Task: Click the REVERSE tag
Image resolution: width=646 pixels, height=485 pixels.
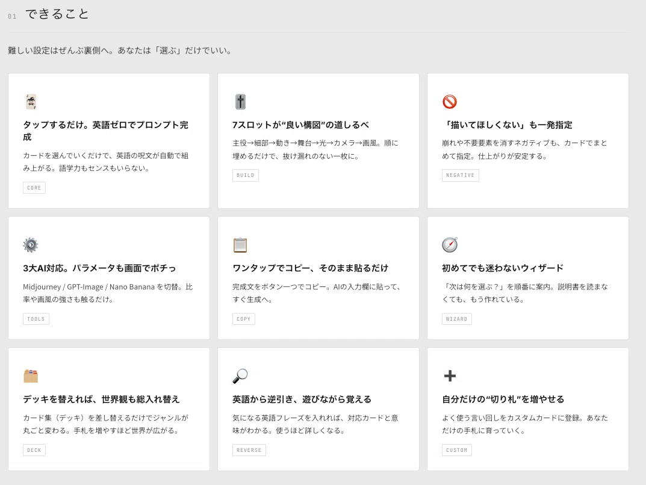Action: point(249,450)
